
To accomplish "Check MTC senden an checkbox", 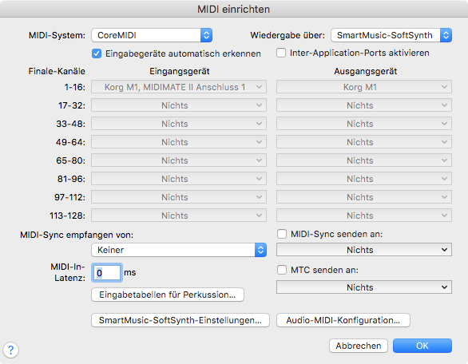I will 282,270.
